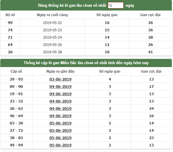Viewport: 173px width, 152px height.
Task: Click the Ngày ra gần đây column header
Action: [x=60, y=71]
